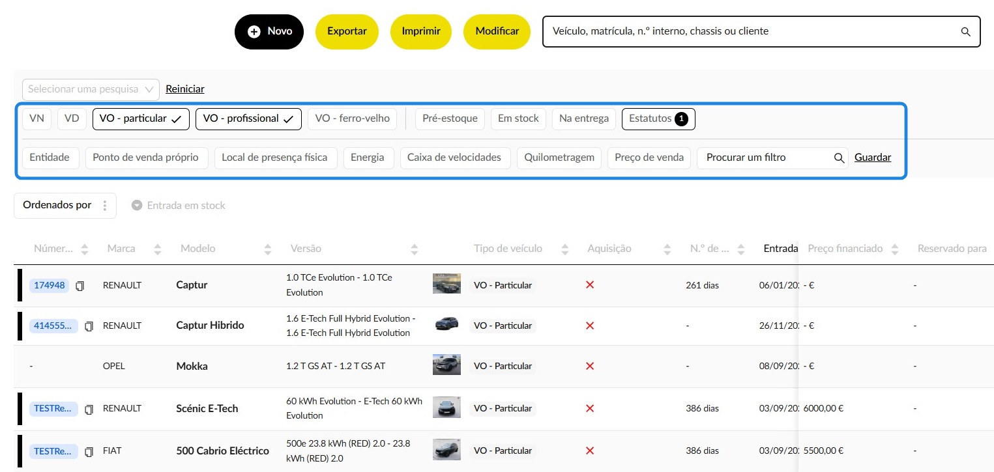Open the Selecionar uma pesquisa dropdown
The image size is (994, 472).
coord(91,89)
